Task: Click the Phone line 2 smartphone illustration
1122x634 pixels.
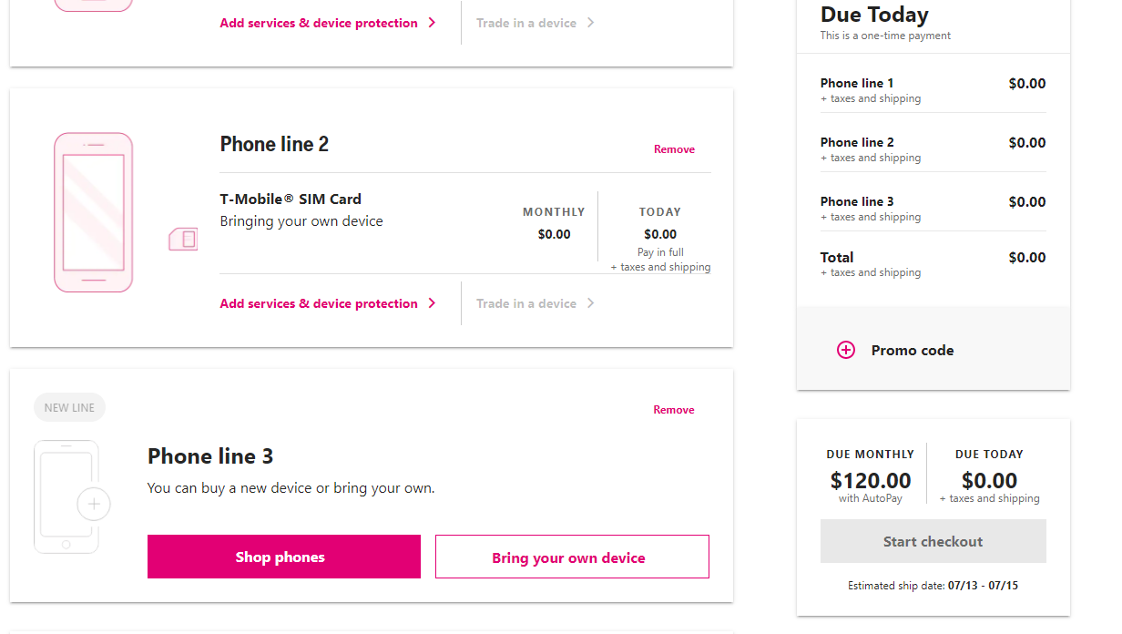Action: click(x=93, y=212)
